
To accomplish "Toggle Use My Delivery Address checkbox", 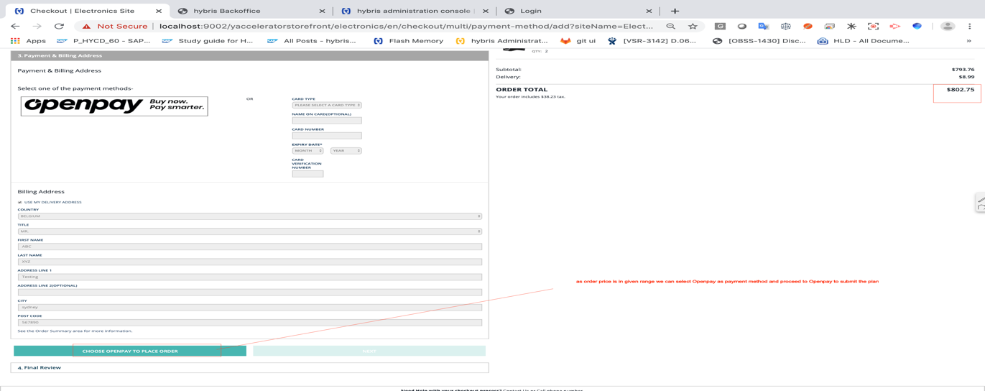I will click(20, 202).
